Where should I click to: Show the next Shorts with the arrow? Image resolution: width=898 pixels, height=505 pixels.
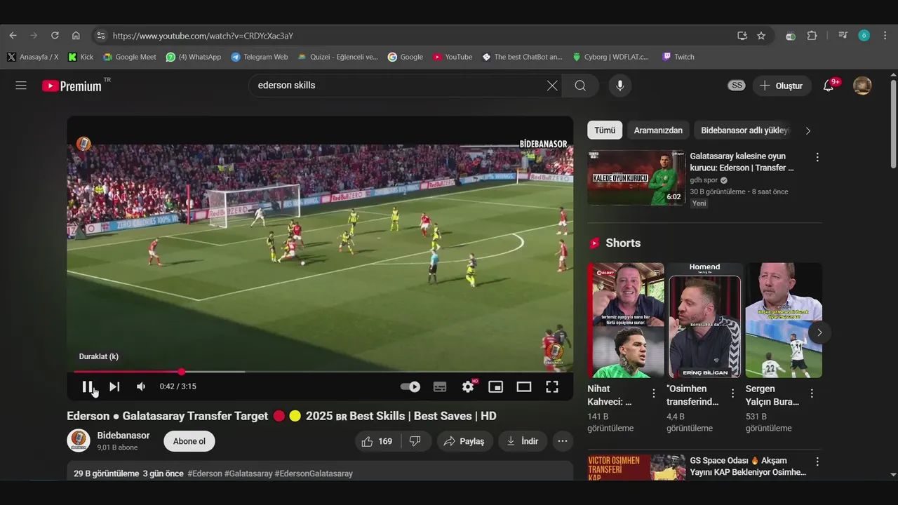819,332
